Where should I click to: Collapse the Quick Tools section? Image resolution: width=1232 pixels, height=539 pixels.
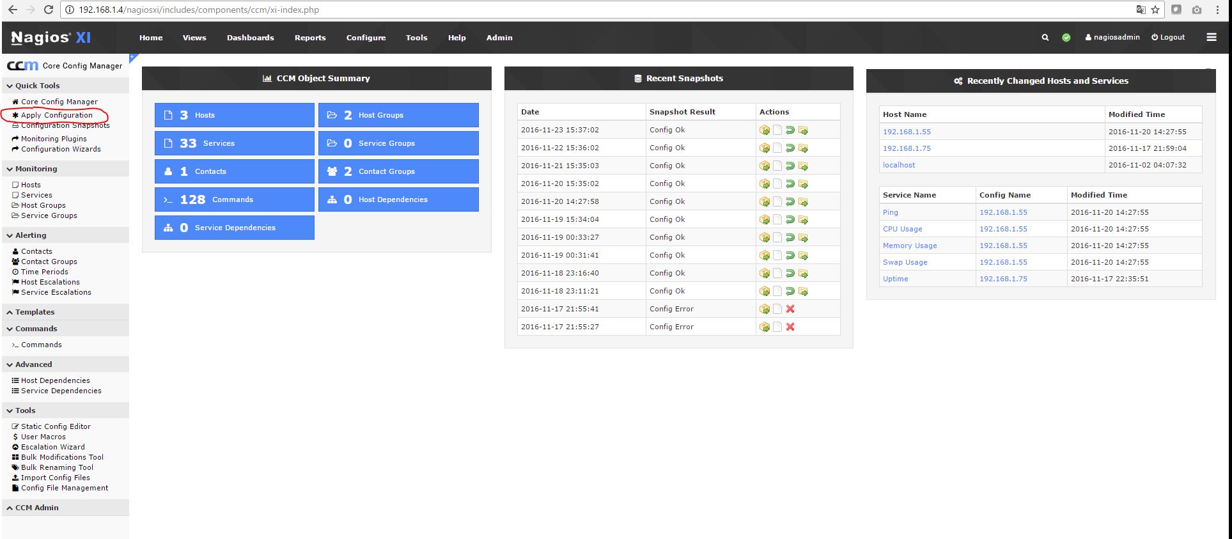[x=65, y=86]
